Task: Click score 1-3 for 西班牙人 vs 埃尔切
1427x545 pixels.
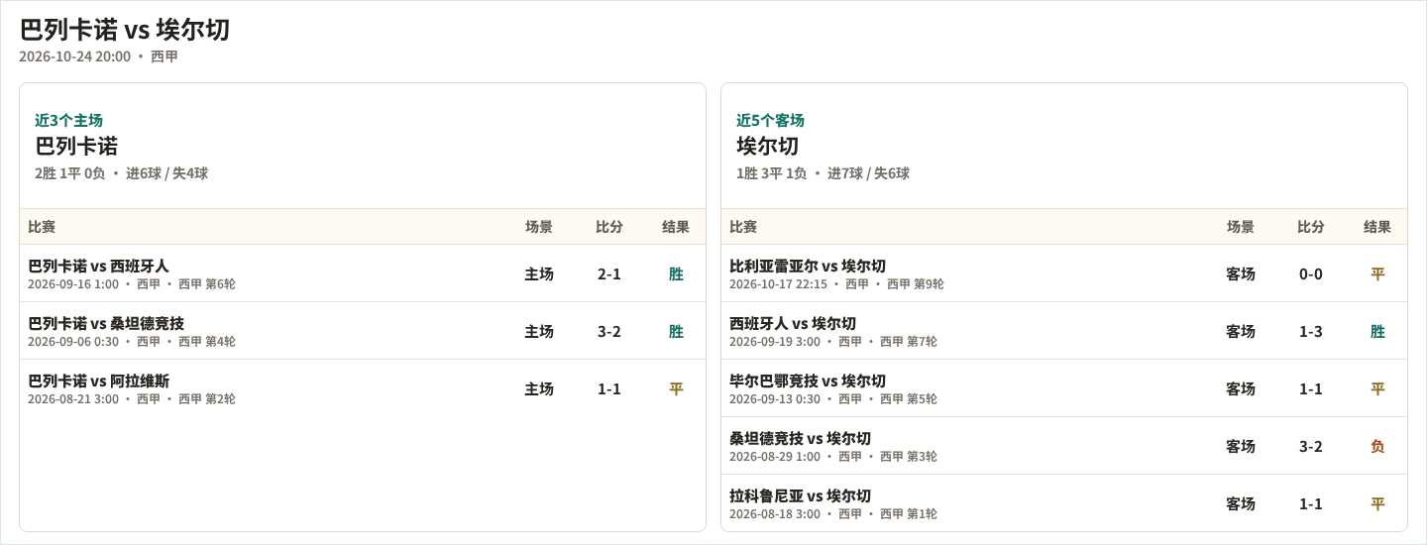Action: [1311, 331]
